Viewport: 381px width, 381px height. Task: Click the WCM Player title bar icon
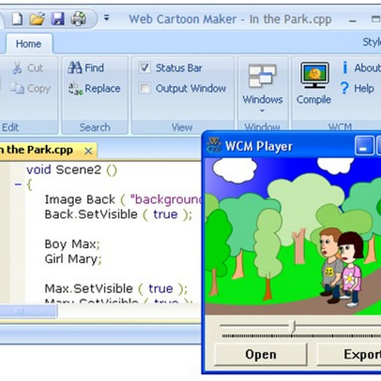tap(213, 145)
